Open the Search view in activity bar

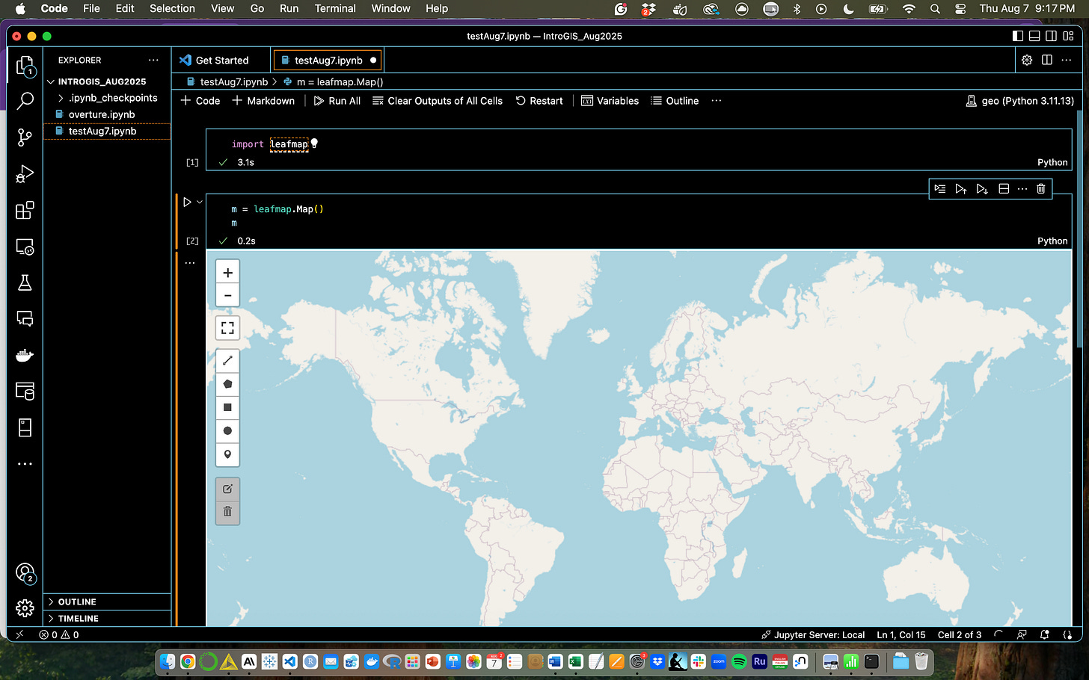coord(25,102)
